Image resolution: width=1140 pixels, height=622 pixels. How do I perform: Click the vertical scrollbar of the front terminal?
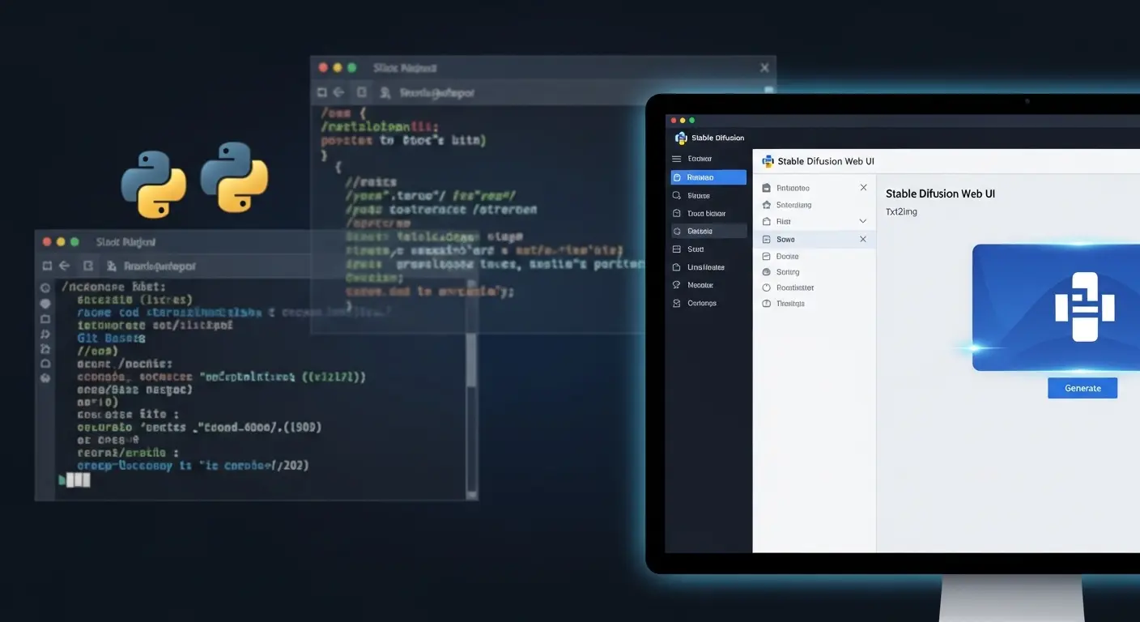471,405
